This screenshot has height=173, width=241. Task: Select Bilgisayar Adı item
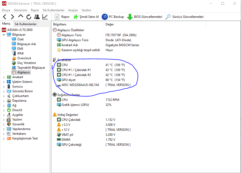[x=26, y=44]
